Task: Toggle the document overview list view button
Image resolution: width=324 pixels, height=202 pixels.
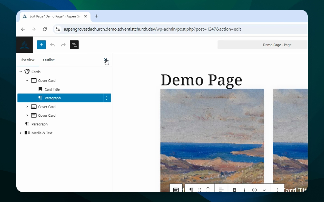Action: click(74, 45)
